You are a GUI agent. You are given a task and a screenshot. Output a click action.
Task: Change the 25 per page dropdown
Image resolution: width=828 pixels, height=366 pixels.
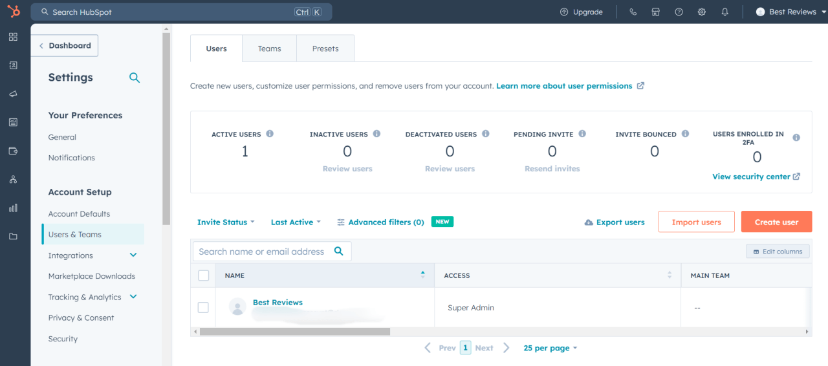coord(550,348)
